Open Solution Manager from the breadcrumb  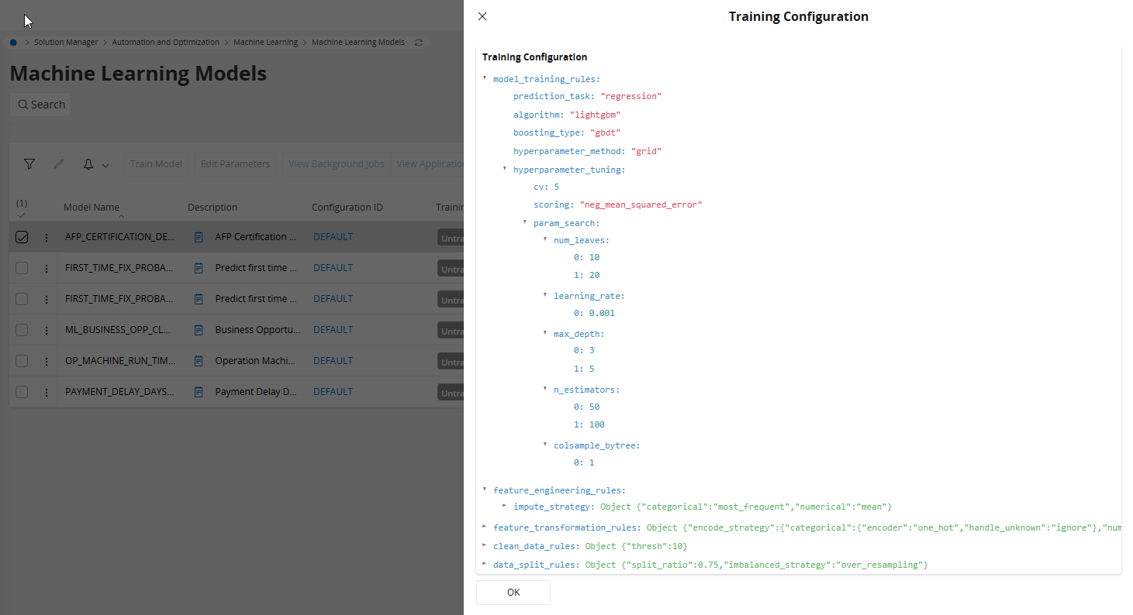[66, 42]
